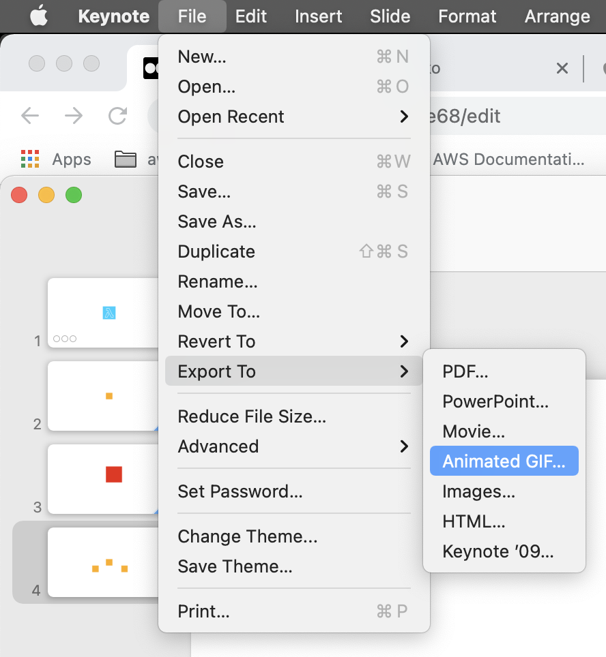Image resolution: width=606 pixels, height=657 pixels.
Task: Select Duplicate in the File menu
Action: pos(293,251)
